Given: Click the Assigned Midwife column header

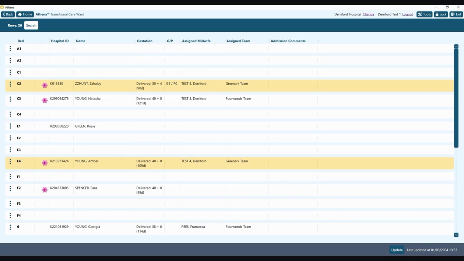Looking at the screenshot, I should click(196, 41).
